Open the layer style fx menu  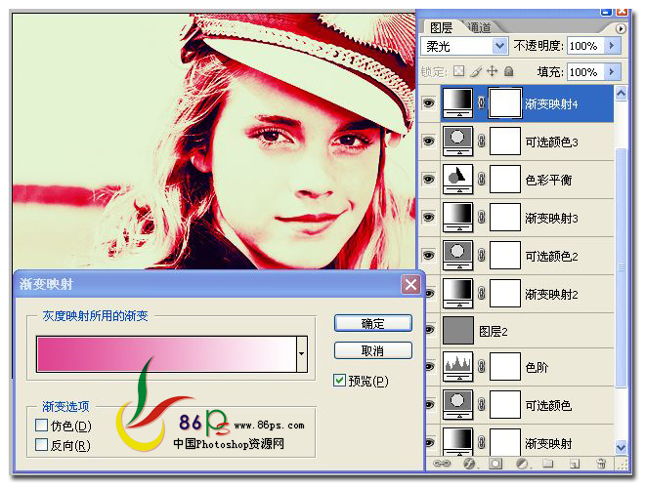pyautogui.click(x=469, y=465)
